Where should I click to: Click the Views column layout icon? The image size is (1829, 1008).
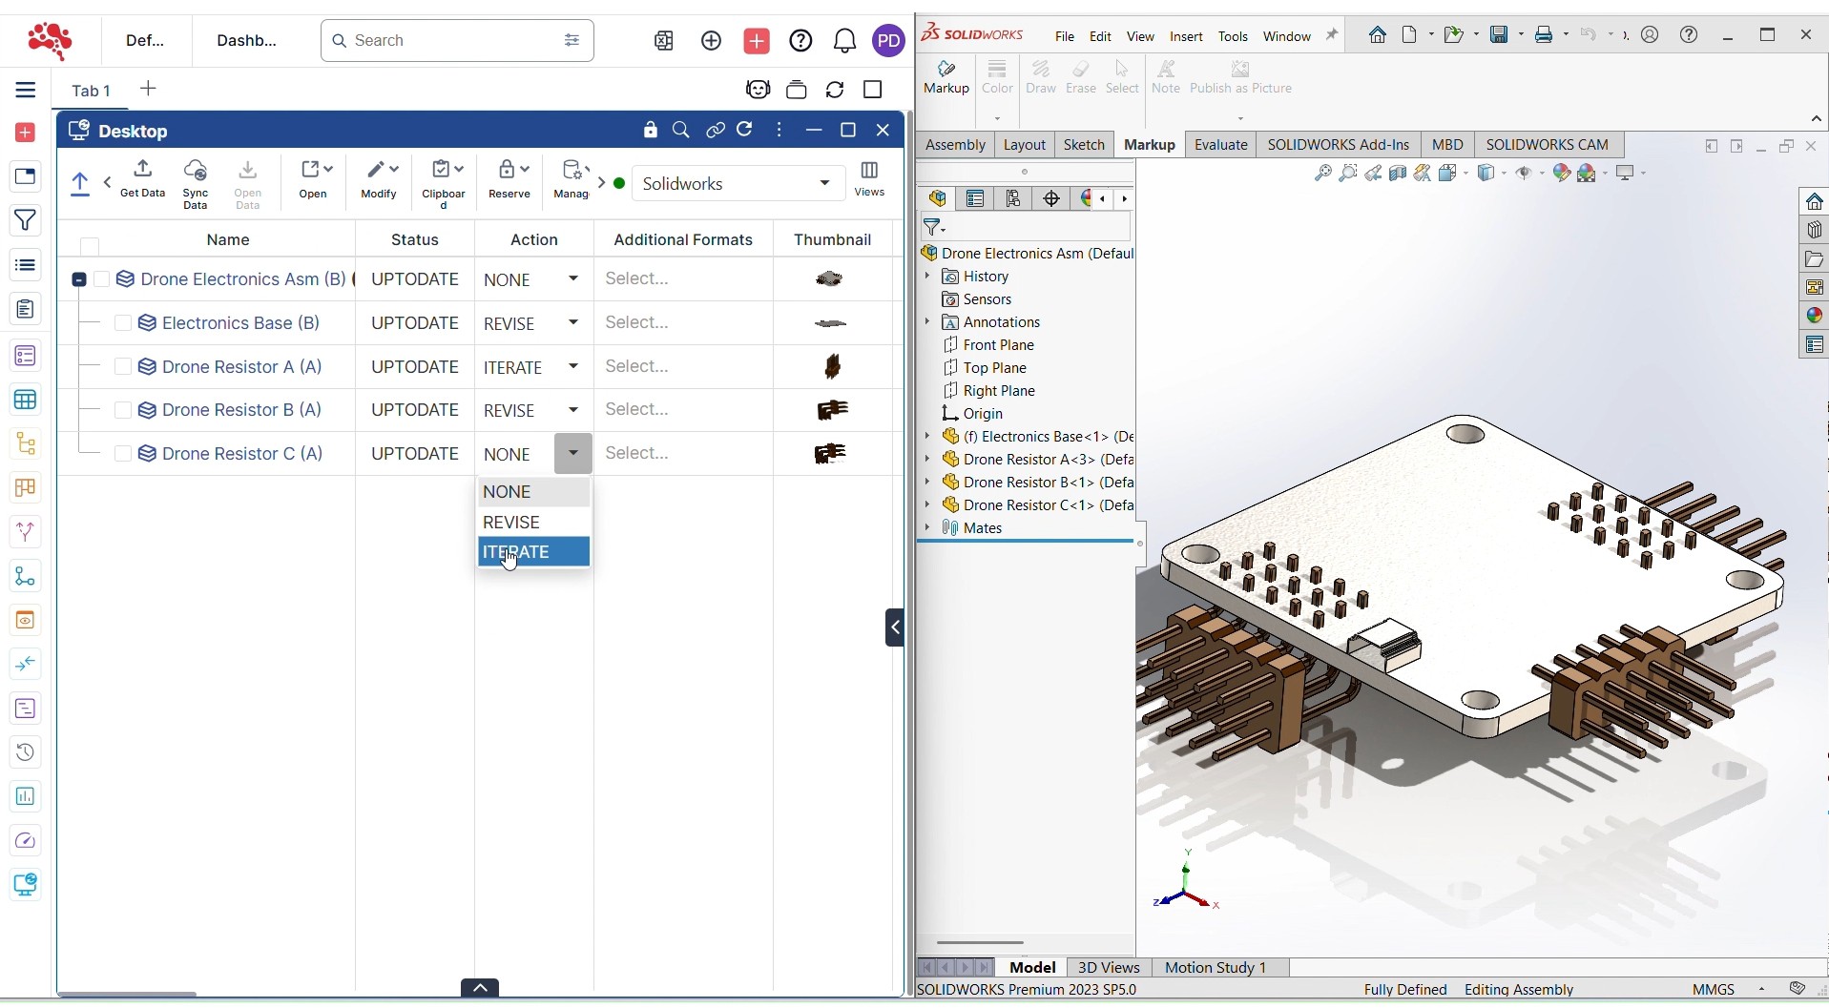(869, 178)
